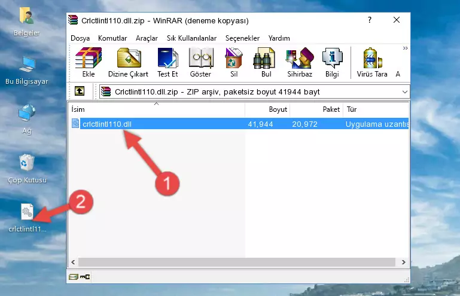This screenshot has width=460, height=296.
Task: Click the archive path text field
Action: [254, 91]
